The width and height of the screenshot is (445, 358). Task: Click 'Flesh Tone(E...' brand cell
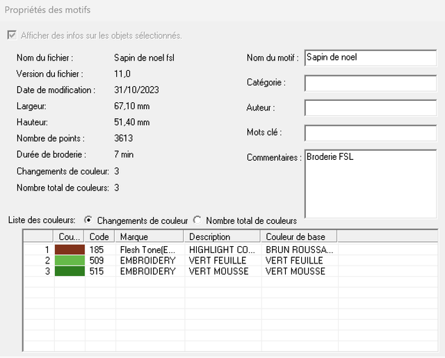148,249
